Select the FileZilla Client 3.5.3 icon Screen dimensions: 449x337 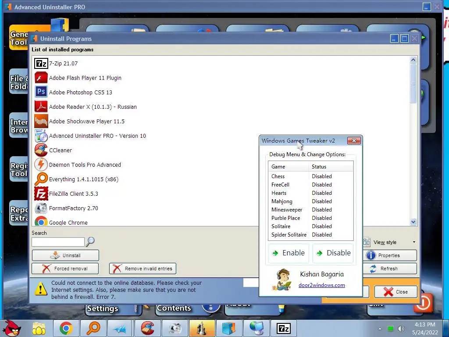click(41, 194)
